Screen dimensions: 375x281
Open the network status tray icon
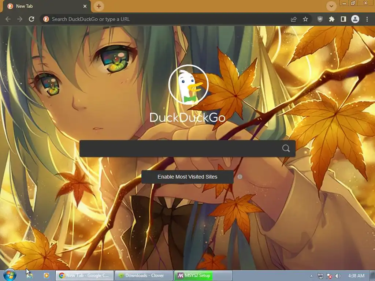(x=320, y=276)
